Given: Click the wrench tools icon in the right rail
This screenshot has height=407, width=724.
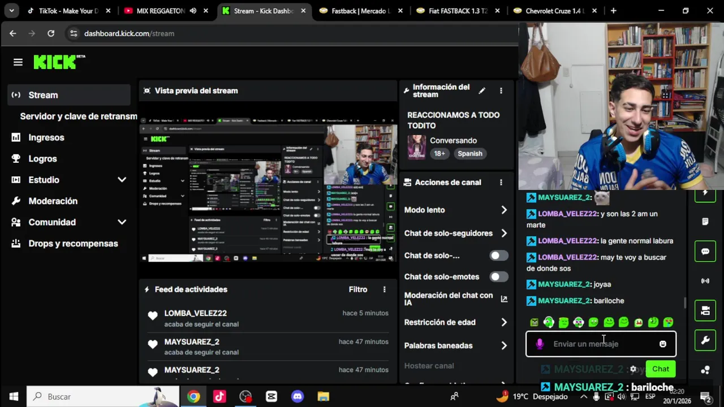Looking at the screenshot, I should (x=705, y=340).
